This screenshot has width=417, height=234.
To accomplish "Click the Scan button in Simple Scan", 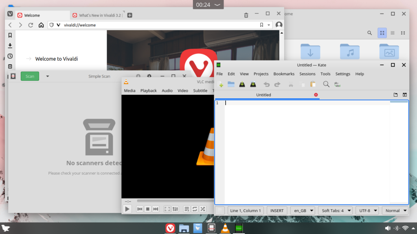I will pyautogui.click(x=29, y=76).
